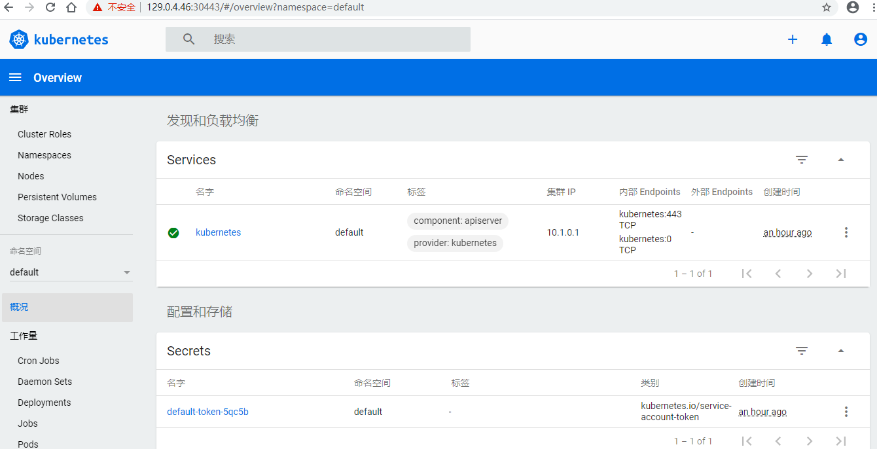Click the search magnifier icon

189,39
